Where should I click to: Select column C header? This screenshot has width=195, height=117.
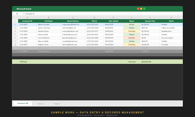pyautogui.click(x=73, y=17)
